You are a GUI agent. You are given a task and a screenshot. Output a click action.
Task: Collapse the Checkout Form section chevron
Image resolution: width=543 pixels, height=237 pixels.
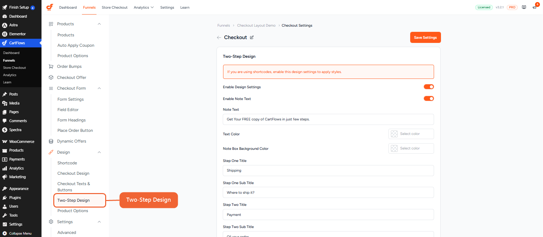[x=99, y=88]
